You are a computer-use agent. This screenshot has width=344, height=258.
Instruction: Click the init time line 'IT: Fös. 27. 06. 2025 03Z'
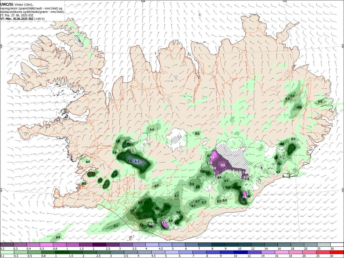[17, 15]
